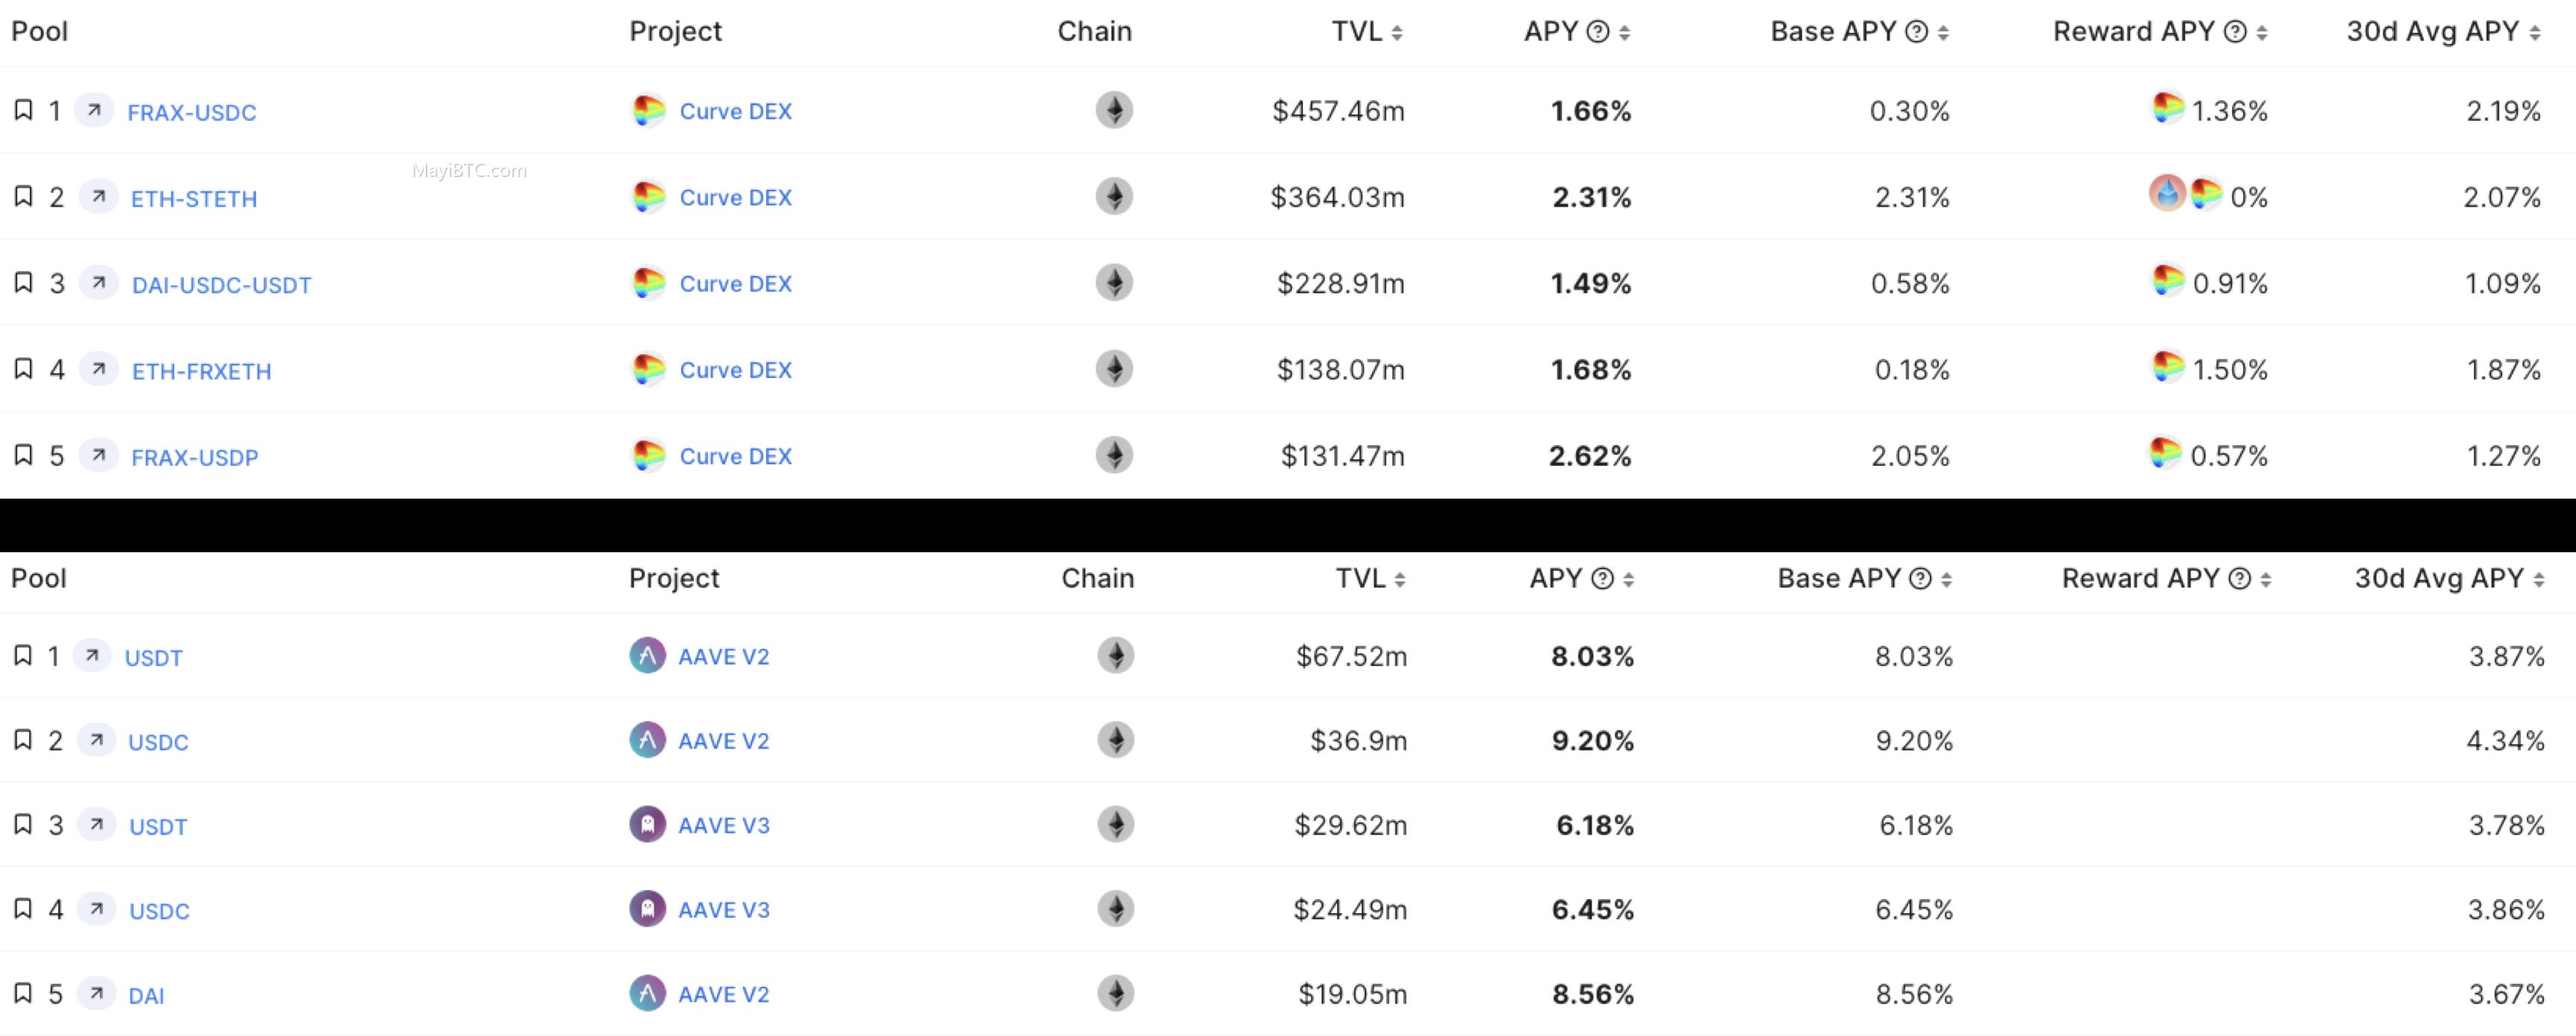Open the FRAX-USDP pool link
Screen dimensions: 2576x1036
pos(195,457)
